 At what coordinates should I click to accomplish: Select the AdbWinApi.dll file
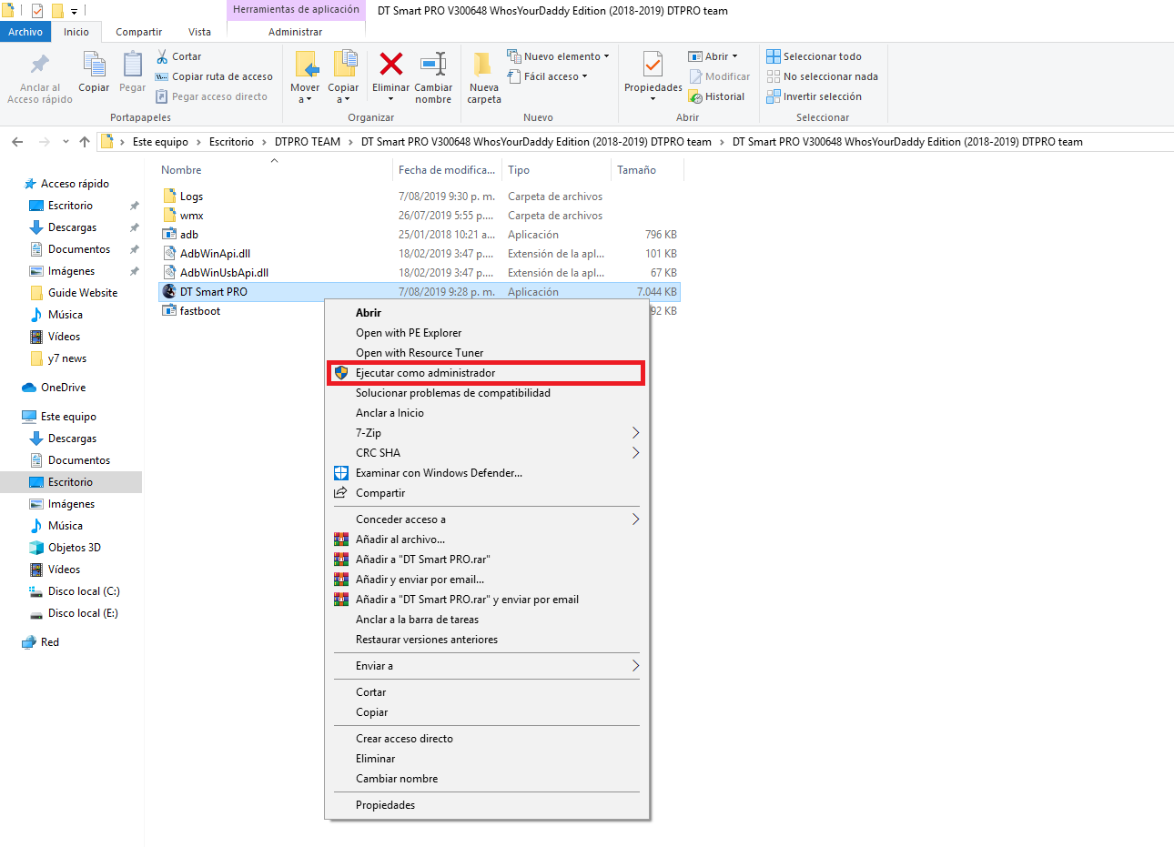pyautogui.click(x=215, y=254)
